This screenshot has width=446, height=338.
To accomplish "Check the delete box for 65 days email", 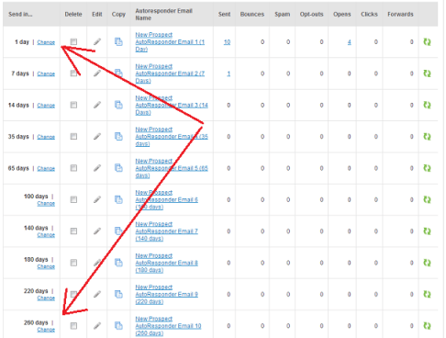I will 73,168.
